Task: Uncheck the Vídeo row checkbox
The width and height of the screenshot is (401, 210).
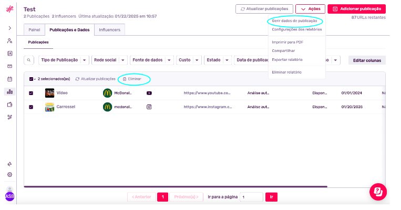Action: (31, 93)
